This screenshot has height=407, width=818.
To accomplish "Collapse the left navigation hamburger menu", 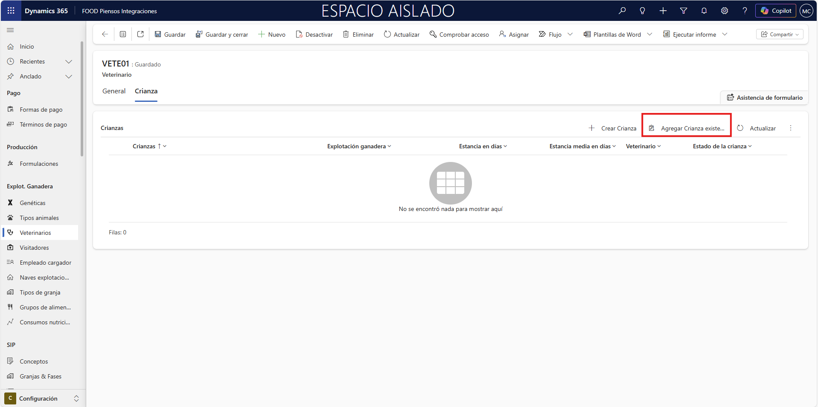I will tap(10, 30).
